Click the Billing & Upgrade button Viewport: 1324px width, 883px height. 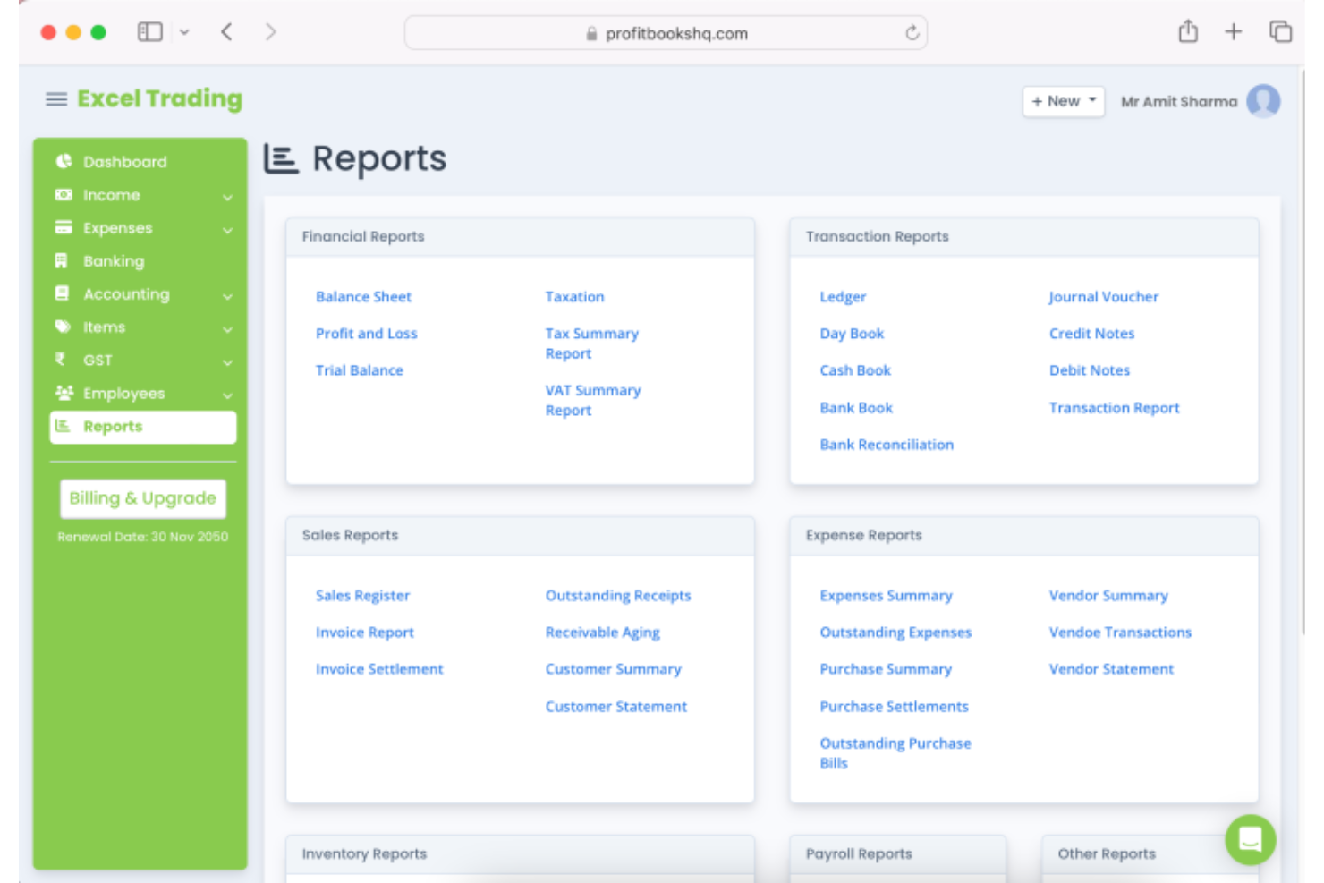tap(142, 498)
